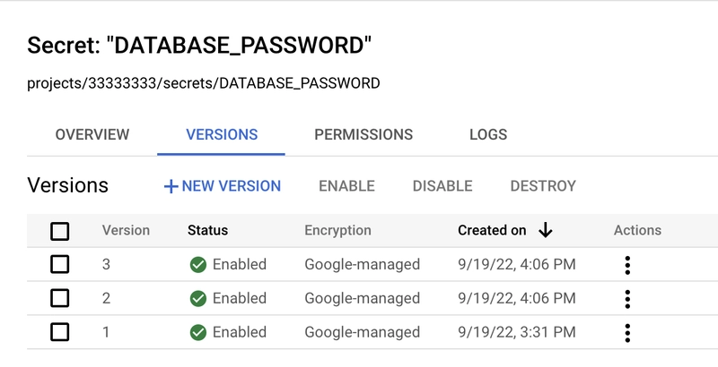Image resolution: width=718 pixels, height=367 pixels.
Task: Open actions menu for version 2
Action: point(627,299)
